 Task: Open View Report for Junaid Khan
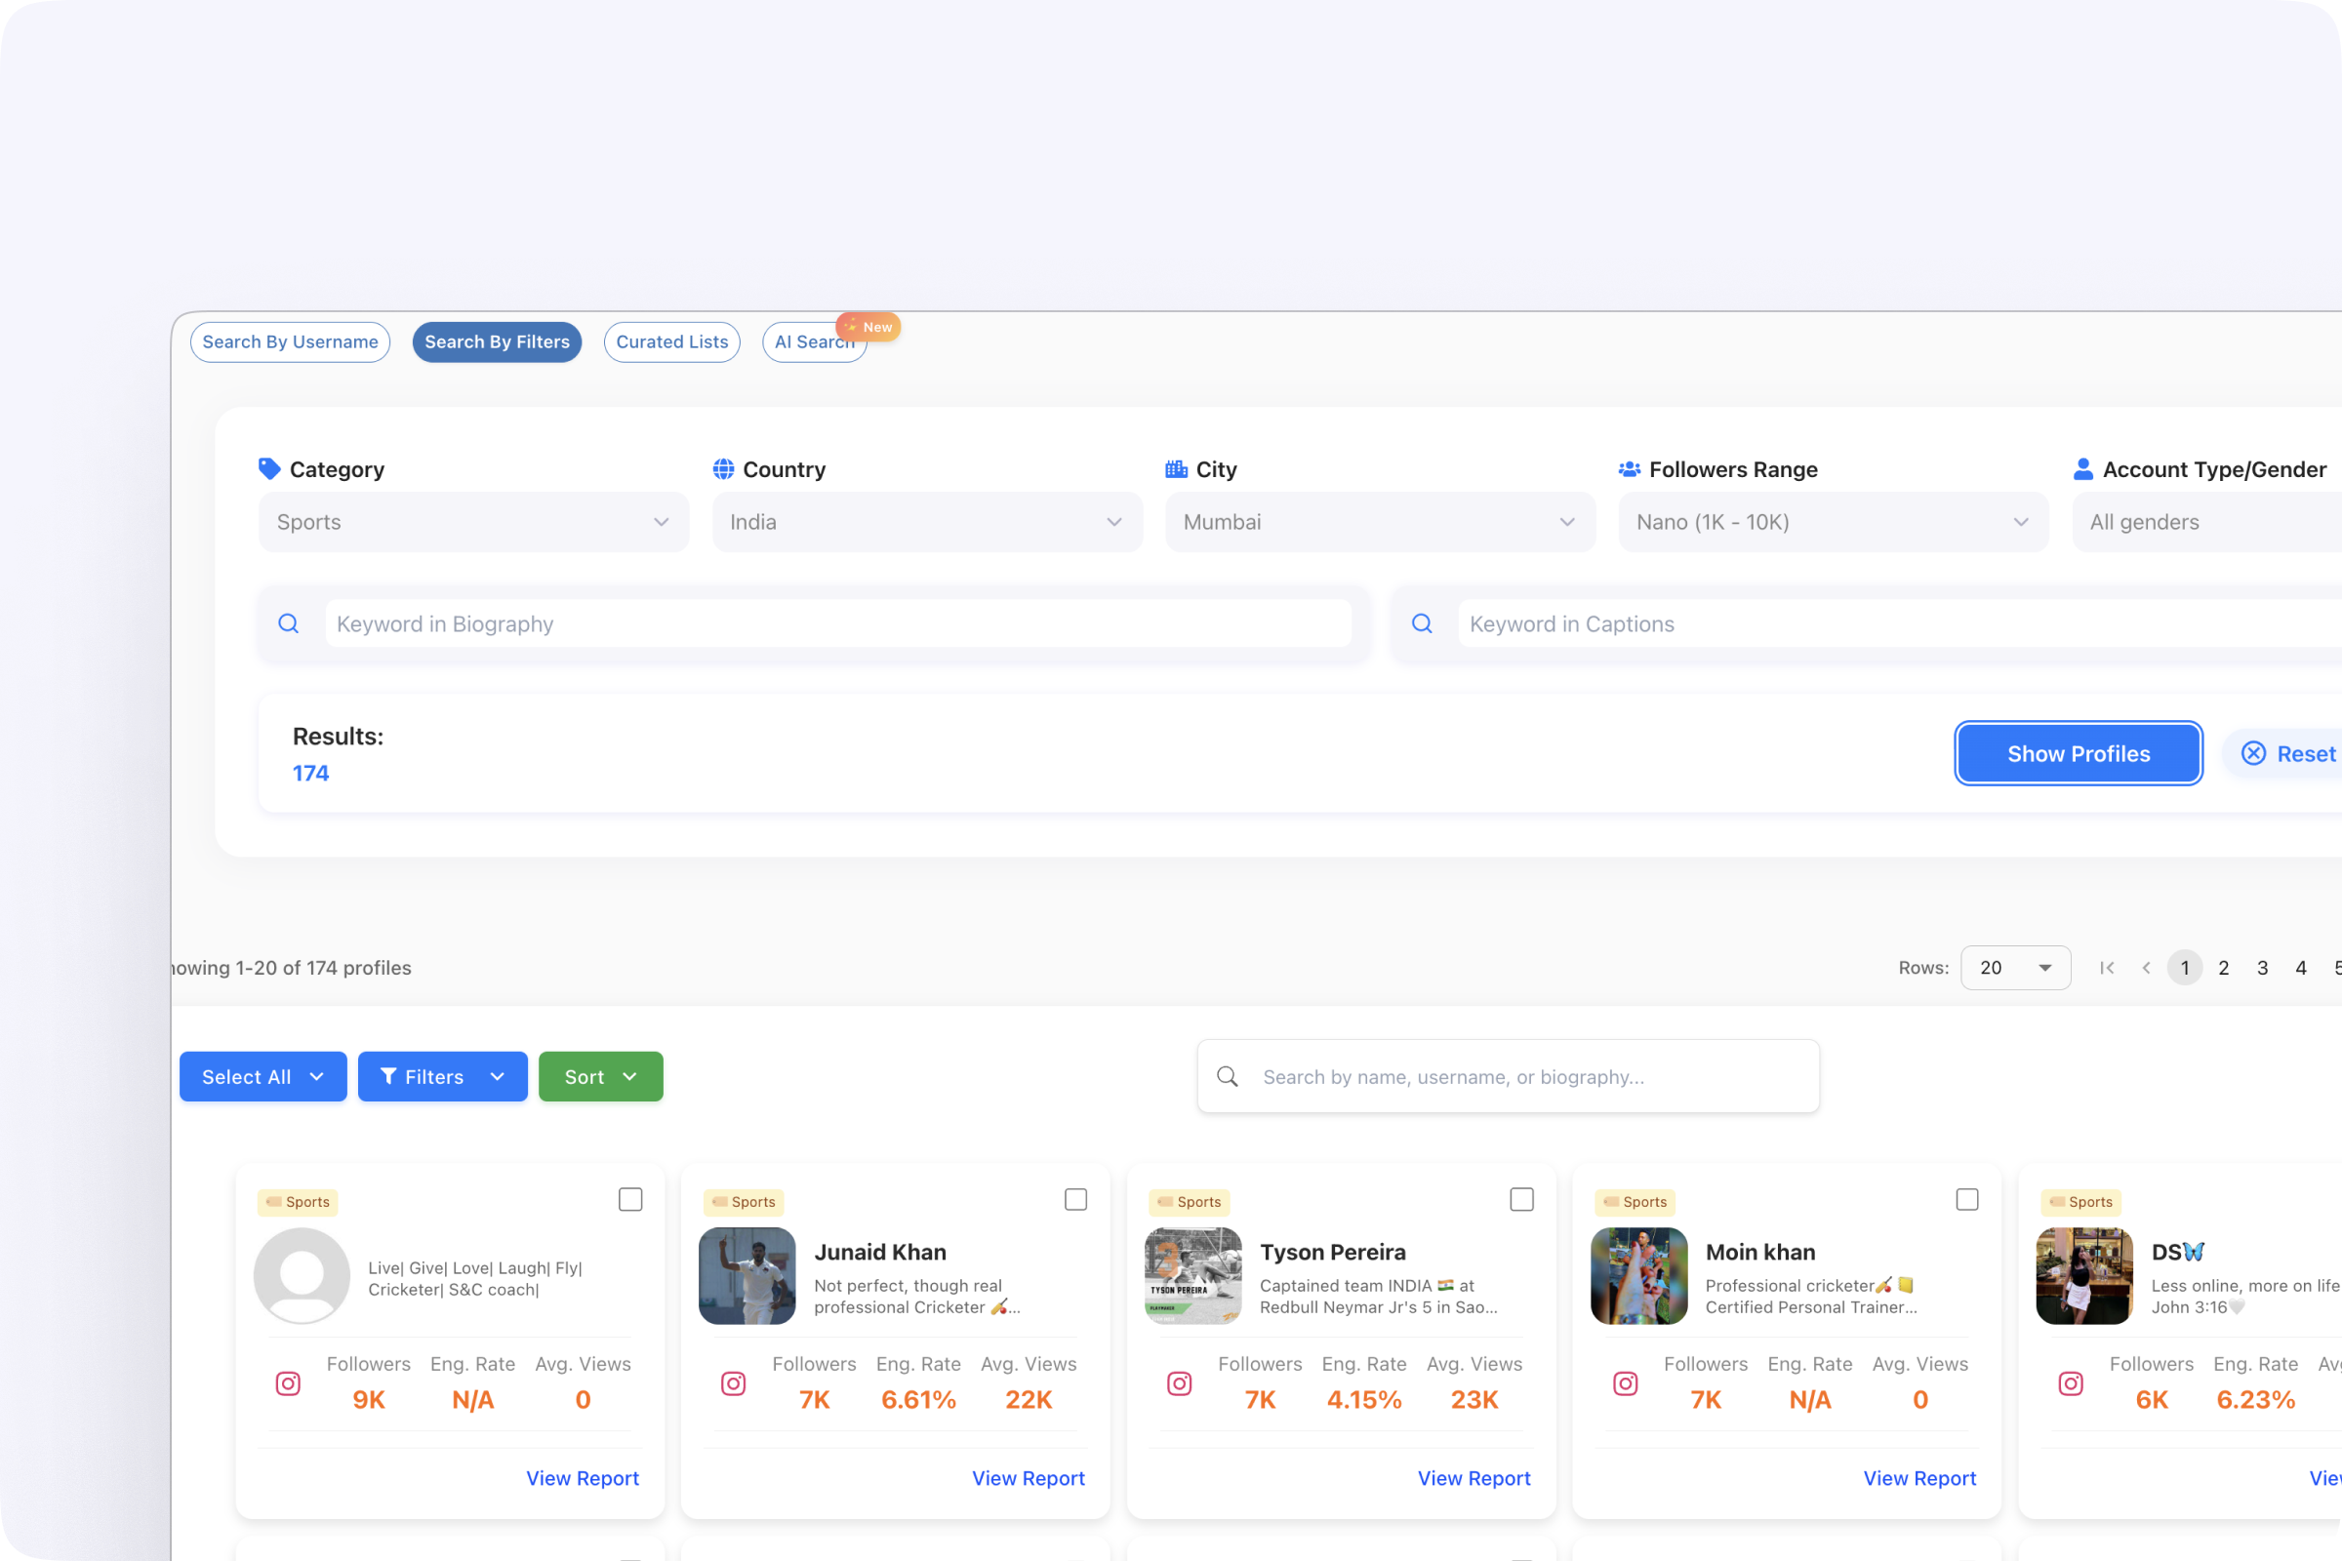pos(1029,1478)
